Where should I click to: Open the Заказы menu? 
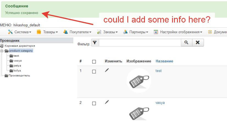click(x=107, y=32)
